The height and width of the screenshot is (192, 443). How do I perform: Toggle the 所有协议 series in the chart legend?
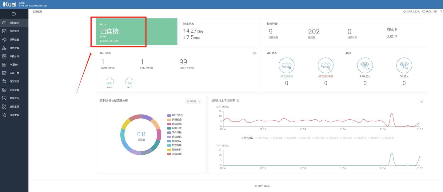[x=247, y=138]
